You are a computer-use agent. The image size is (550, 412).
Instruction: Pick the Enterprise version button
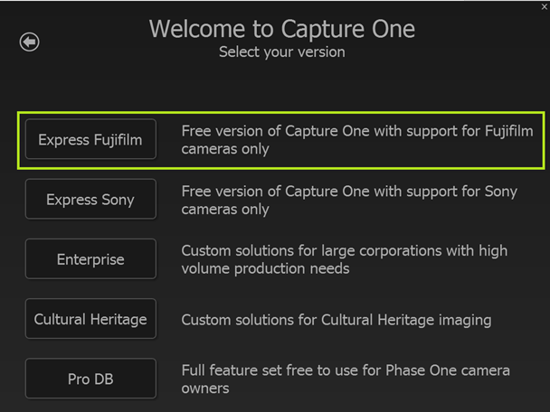(x=90, y=259)
